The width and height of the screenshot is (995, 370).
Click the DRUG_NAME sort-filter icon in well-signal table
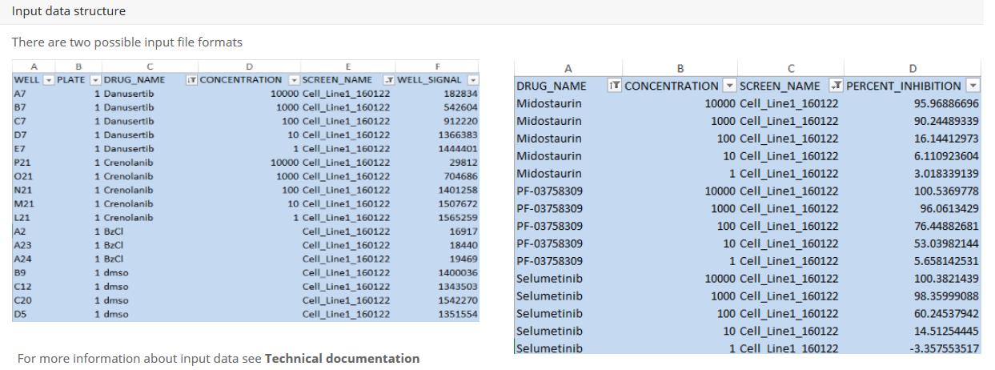point(191,80)
